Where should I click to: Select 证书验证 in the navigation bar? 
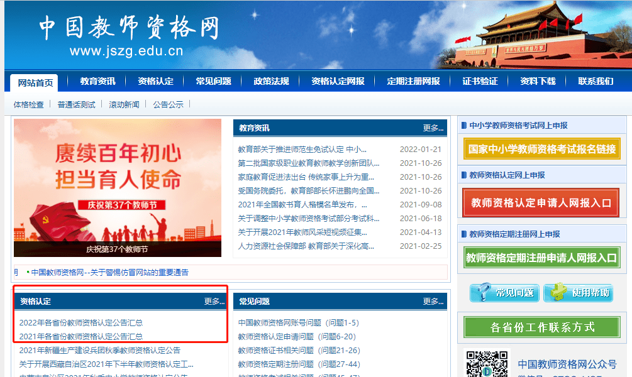pyautogui.click(x=480, y=81)
